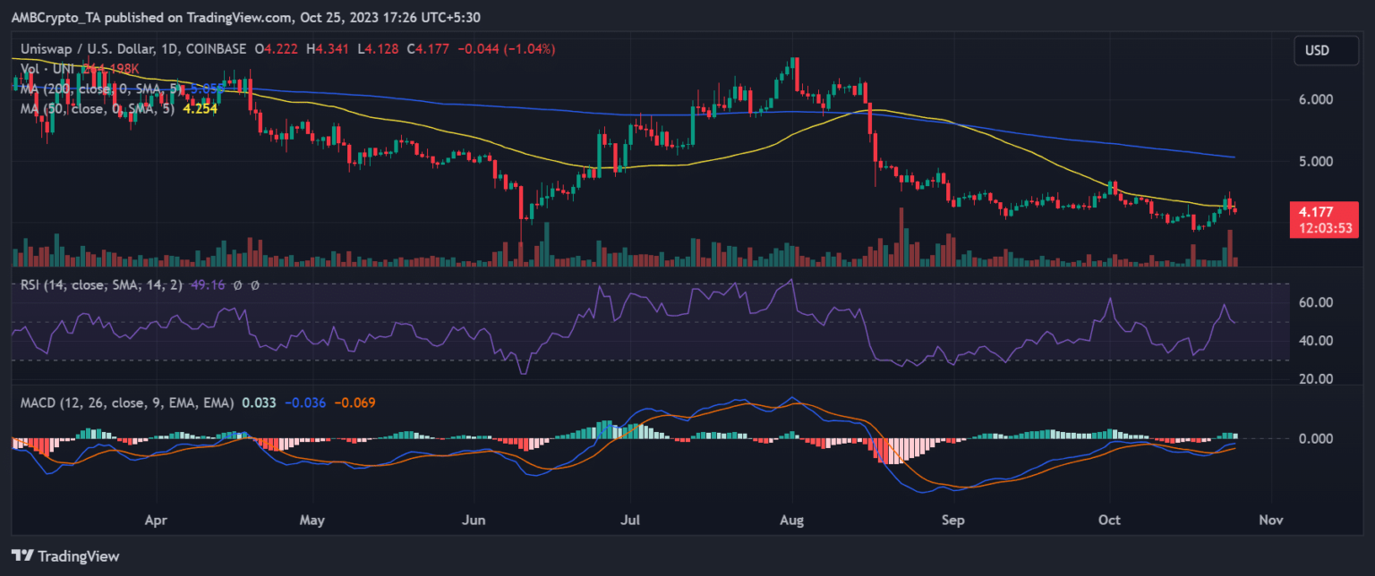
Task: Click the 6.000 price axis label
Action: (1313, 99)
